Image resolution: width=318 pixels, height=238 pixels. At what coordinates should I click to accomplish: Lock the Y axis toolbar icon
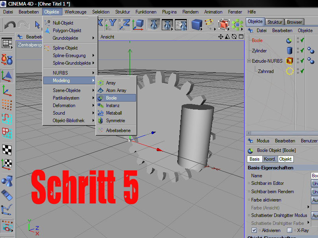[112, 24]
